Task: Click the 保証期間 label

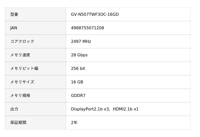Action: (x=18, y=123)
